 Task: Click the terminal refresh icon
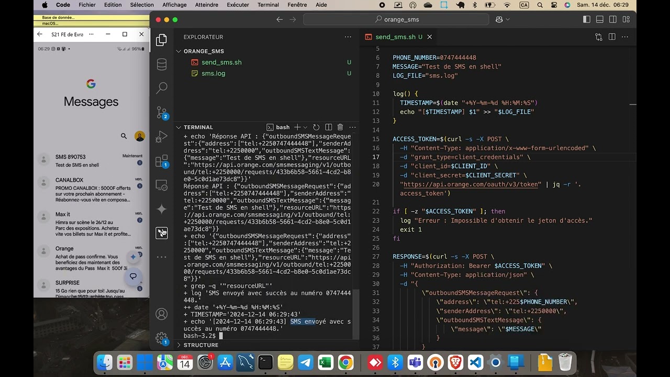tap(316, 127)
